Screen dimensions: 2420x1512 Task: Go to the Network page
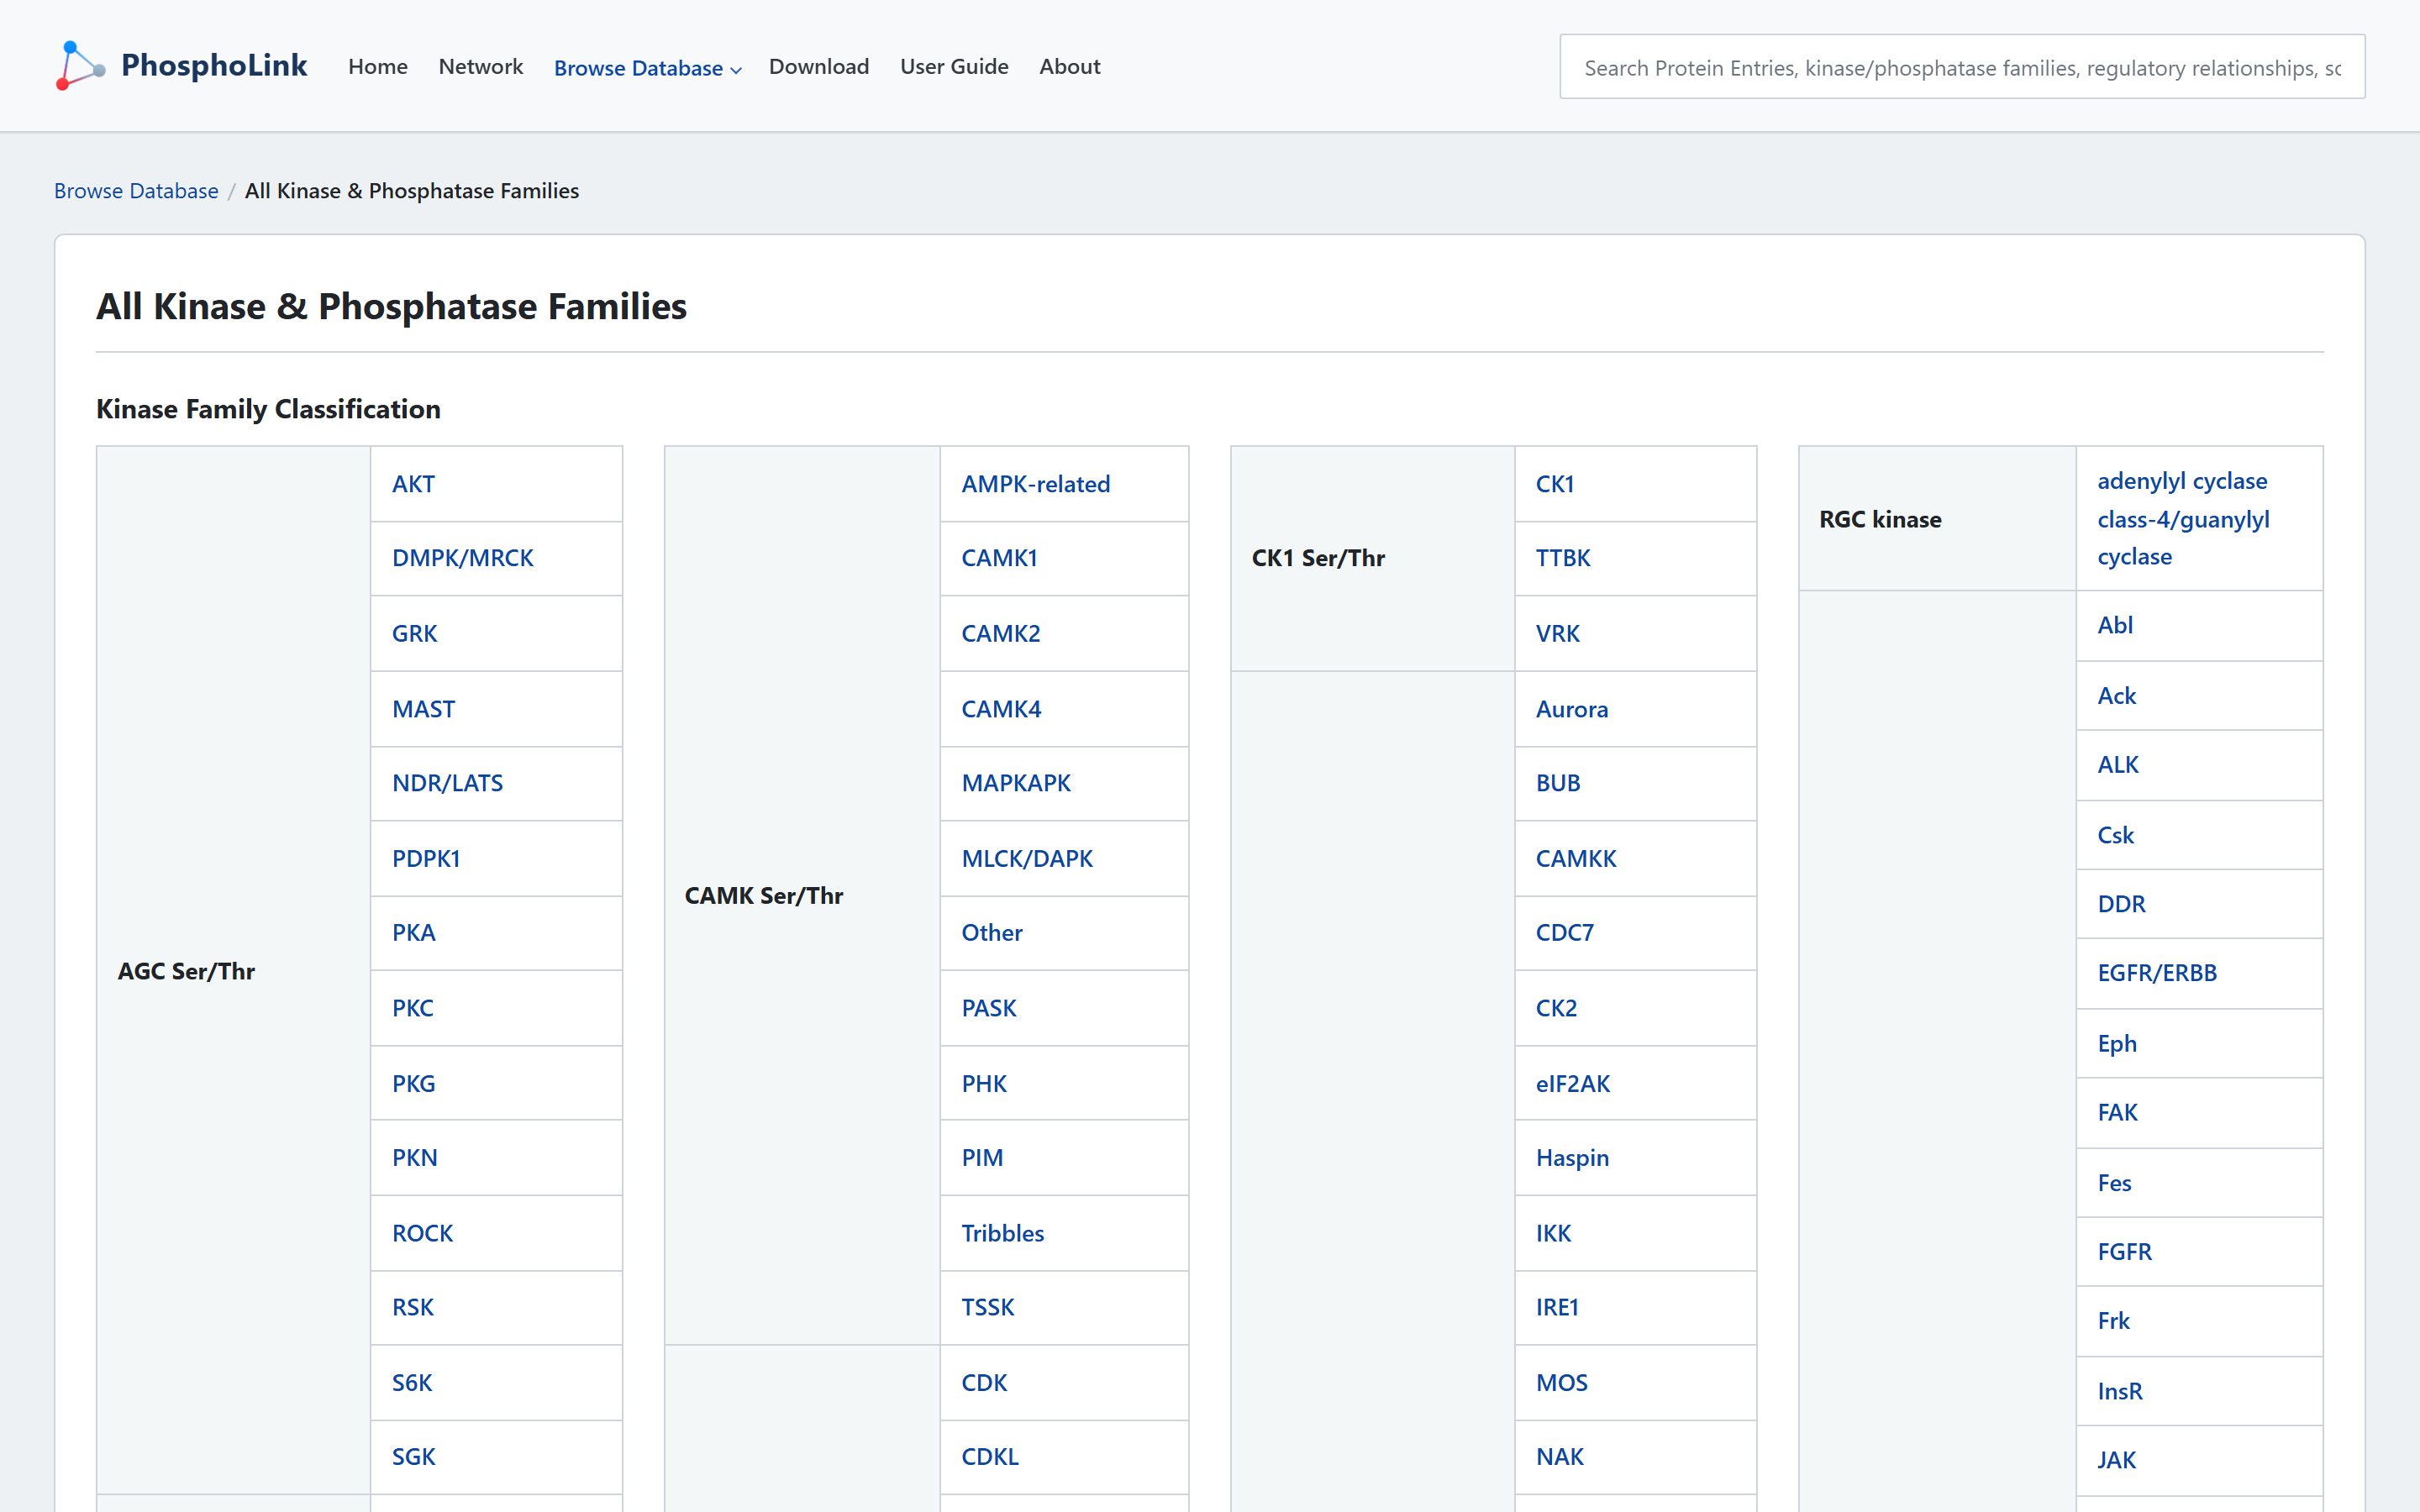click(x=481, y=67)
